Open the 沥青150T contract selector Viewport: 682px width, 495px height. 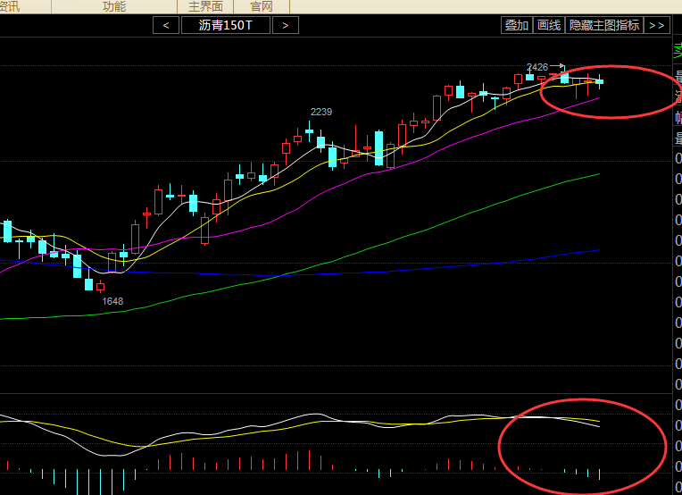coord(225,25)
